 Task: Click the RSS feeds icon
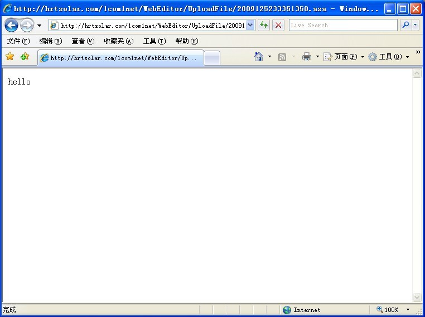pyautogui.click(x=282, y=57)
